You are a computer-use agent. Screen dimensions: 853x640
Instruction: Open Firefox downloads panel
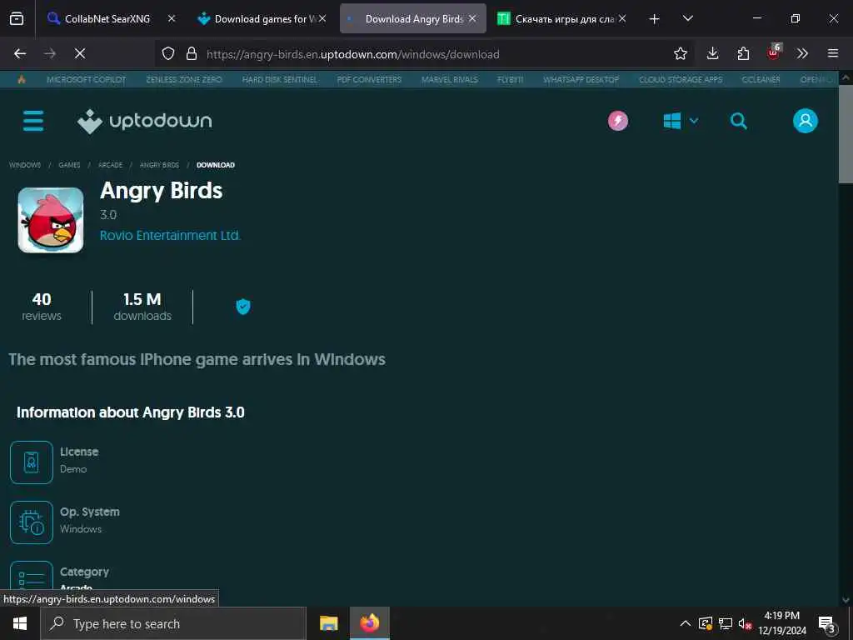point(713,53)
